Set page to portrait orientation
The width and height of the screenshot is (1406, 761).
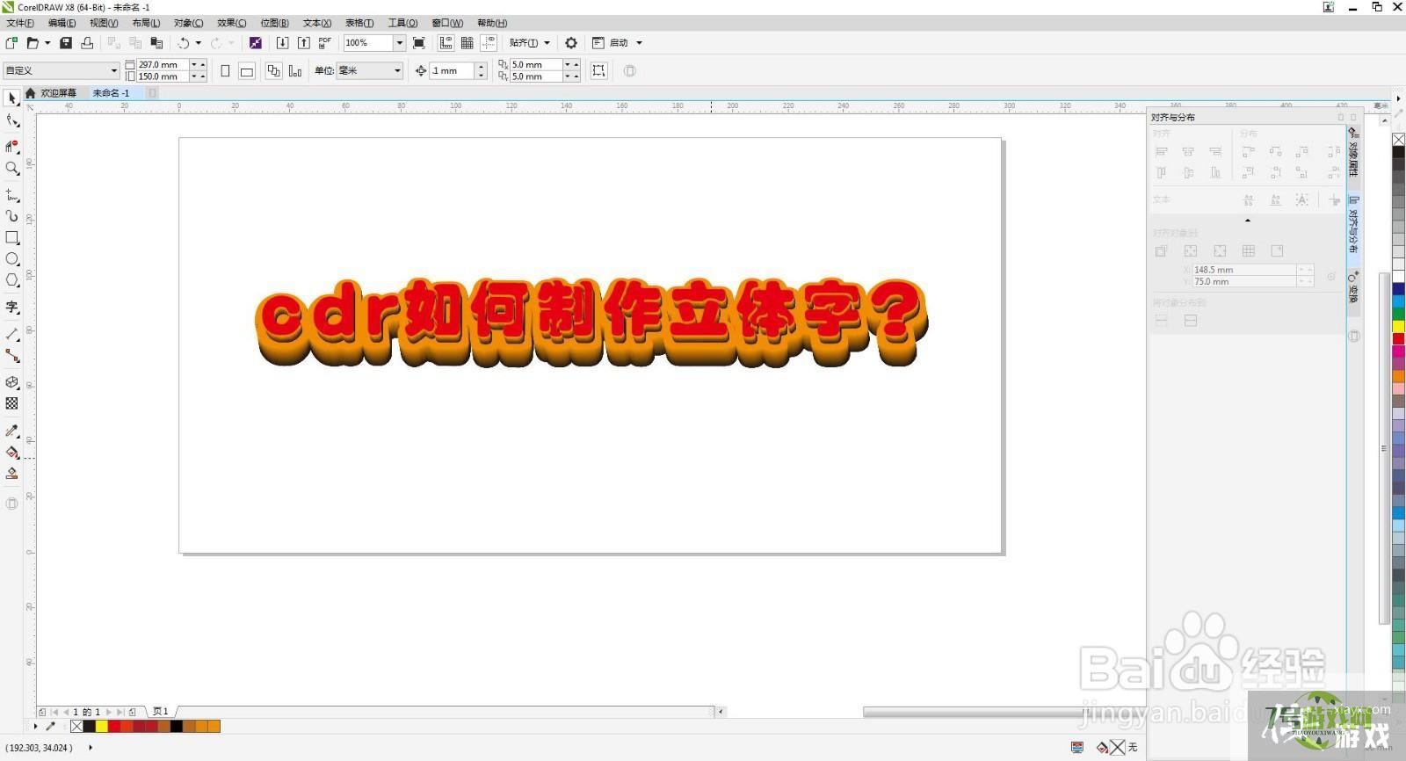pyautogui.click(x=225, y=70)
